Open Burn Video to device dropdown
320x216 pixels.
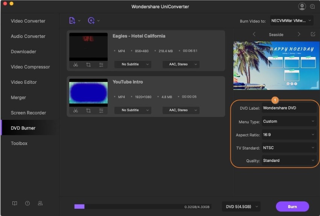[x=292, y=21]
